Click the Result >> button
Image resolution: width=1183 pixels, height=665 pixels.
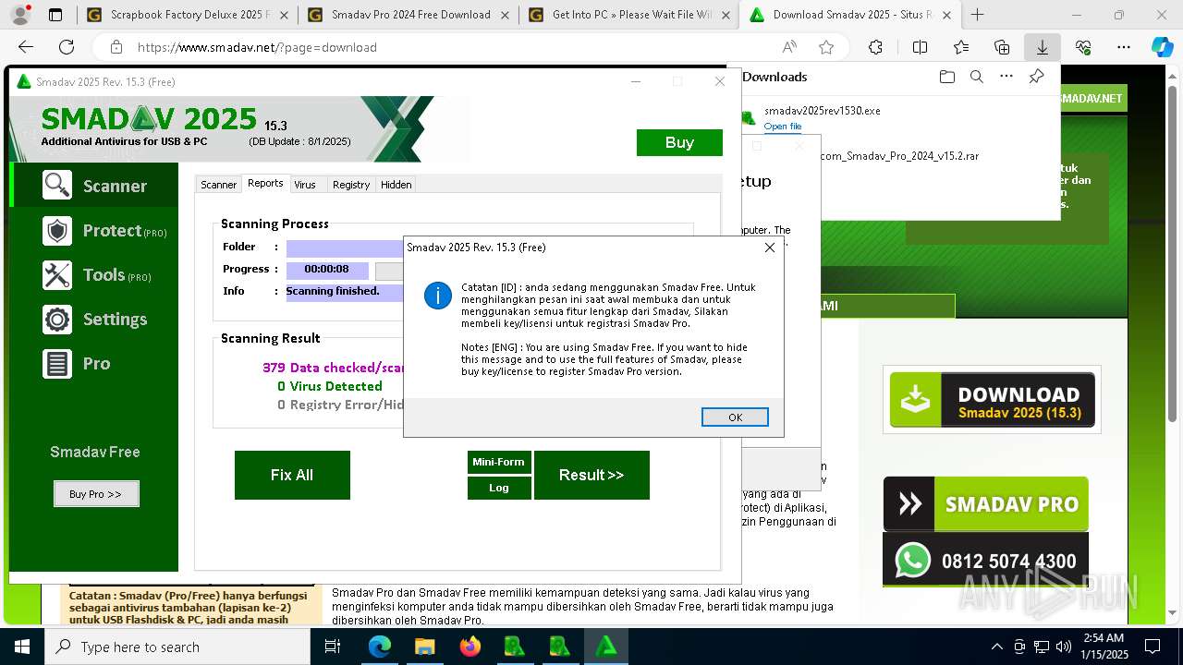pyautogui.click(x=591, y=475)
